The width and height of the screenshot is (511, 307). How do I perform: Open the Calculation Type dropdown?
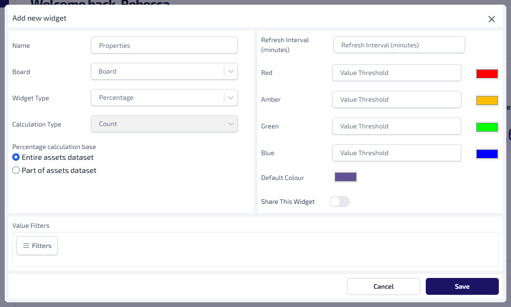tap(164, 124)
